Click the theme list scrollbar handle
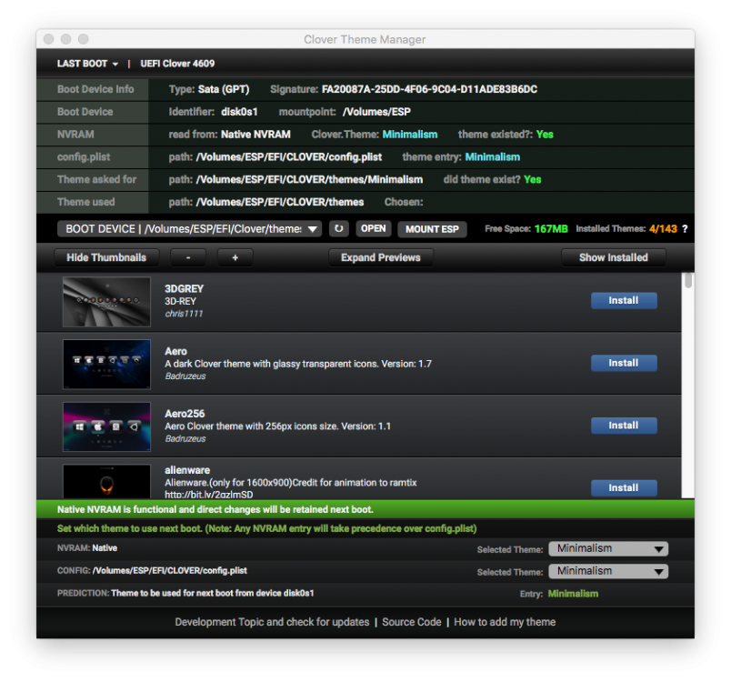Screen dimensions: 731x682 pyautogui.click(x=688, y=281)
